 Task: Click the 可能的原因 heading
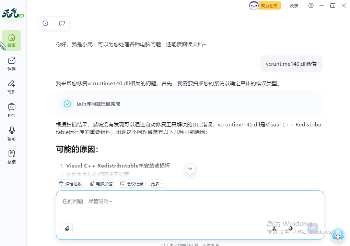pos(77,149)
